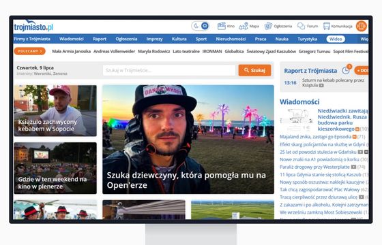Open the Turystyka menu item
The height and width of the screenshot is (245, 382).
(307, 39)
